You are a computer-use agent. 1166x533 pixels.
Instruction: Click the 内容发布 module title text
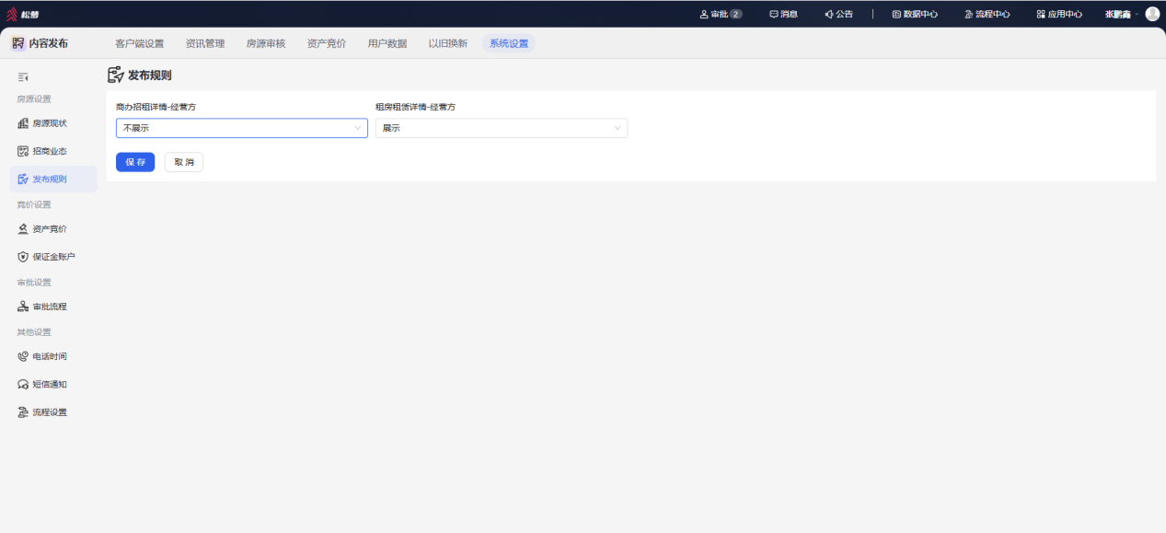pos(49,43)
